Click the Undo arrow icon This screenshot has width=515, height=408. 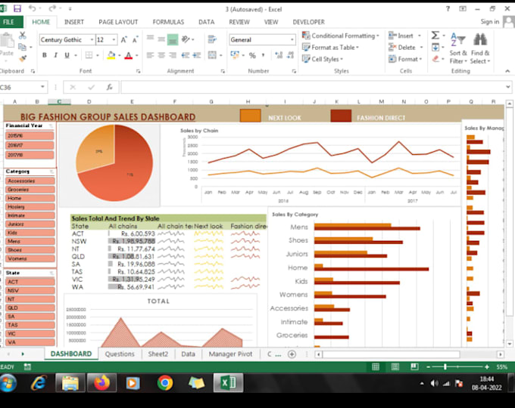point(32,8)
